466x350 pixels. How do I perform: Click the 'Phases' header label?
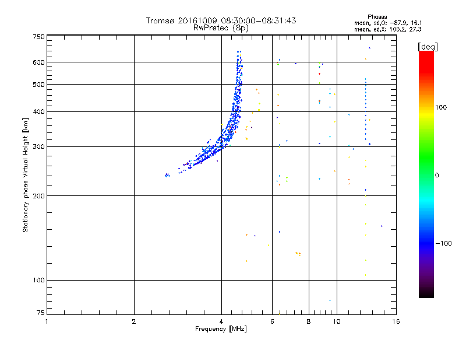pos(377,17)
